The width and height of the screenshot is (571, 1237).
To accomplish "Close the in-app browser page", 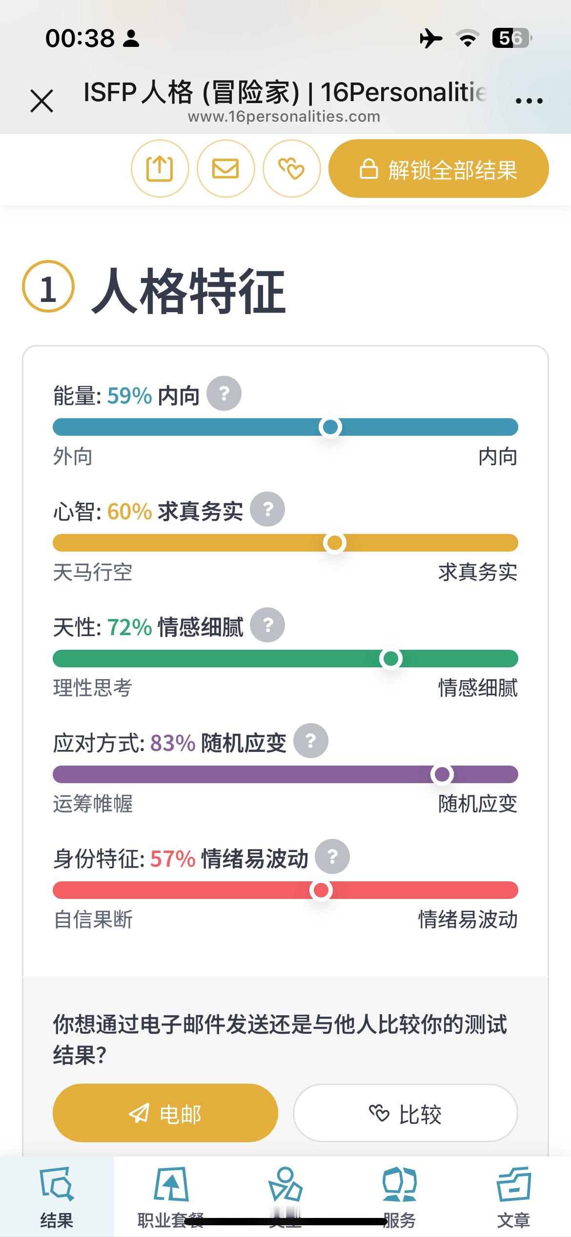I will (x=42, y=101).
